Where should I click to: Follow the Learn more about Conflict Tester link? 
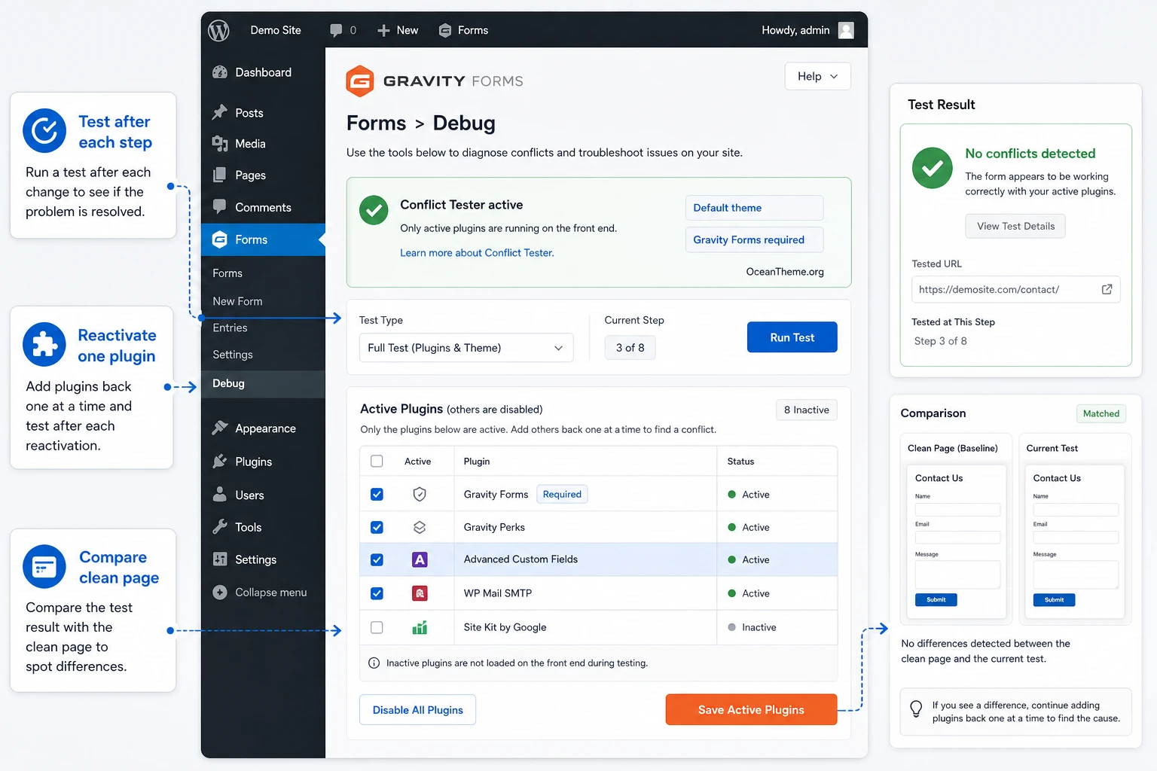tap(477, 253)
